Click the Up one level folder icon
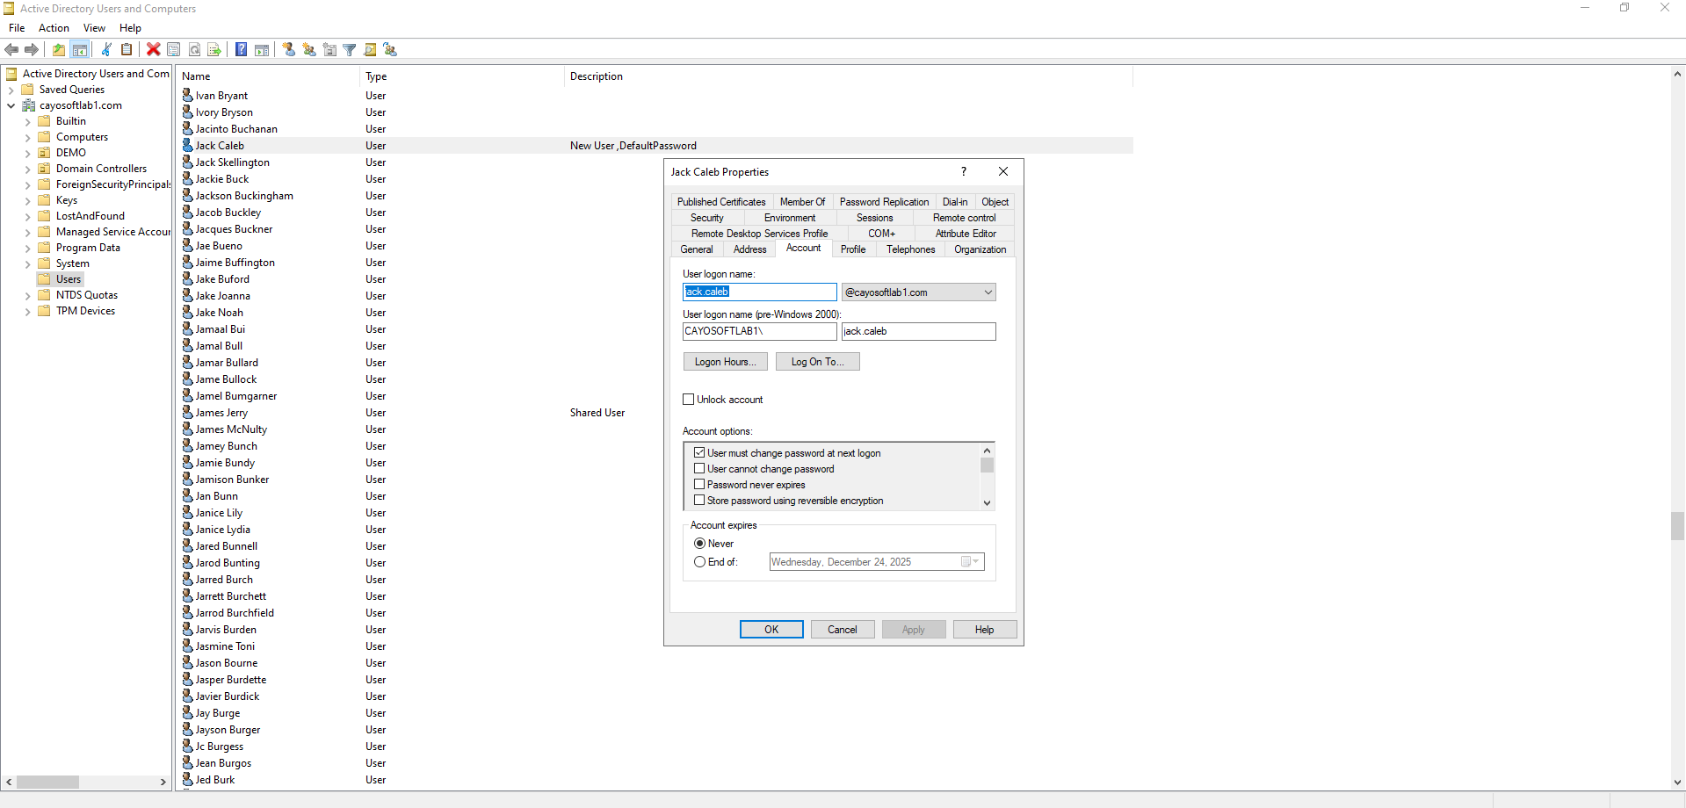Viewport: 1686px width, 808px height. [x=58, y=49]
